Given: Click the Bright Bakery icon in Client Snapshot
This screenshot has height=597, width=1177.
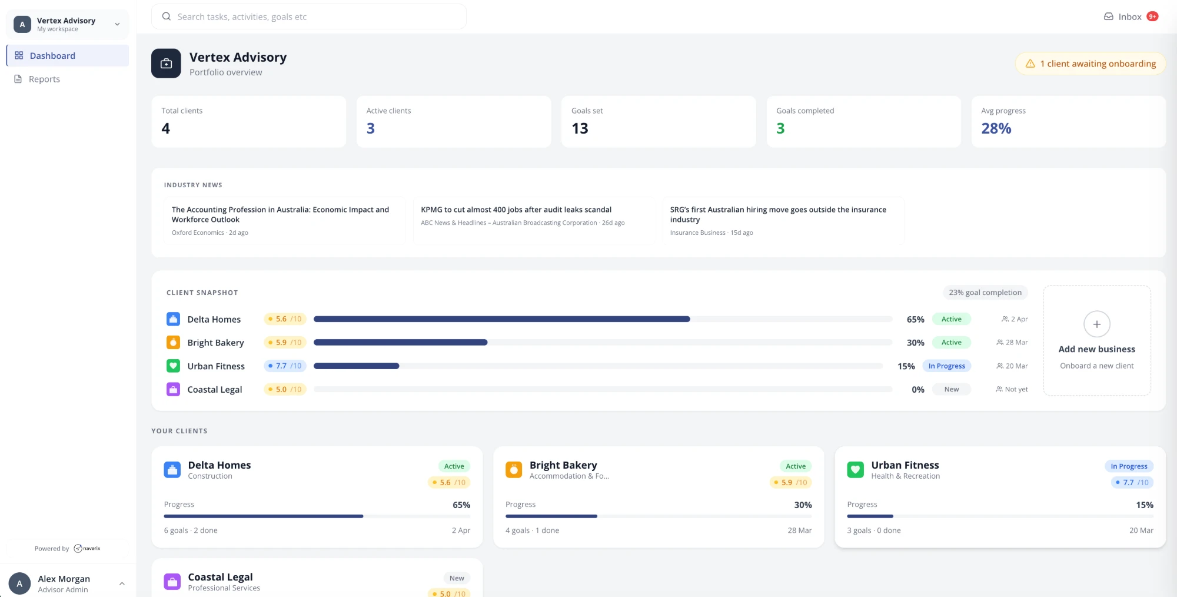Looking at the screenshot, I should [x=173, y=343].
